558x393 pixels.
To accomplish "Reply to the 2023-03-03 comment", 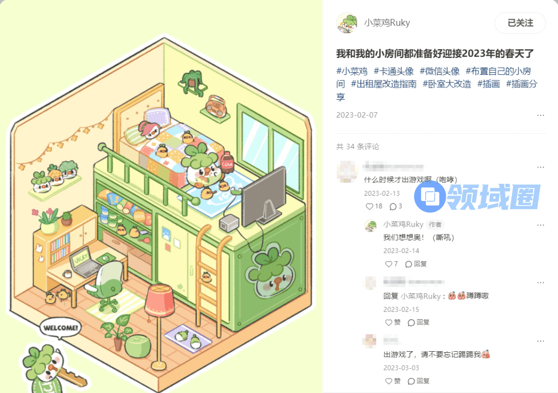I will coord(419,381).
